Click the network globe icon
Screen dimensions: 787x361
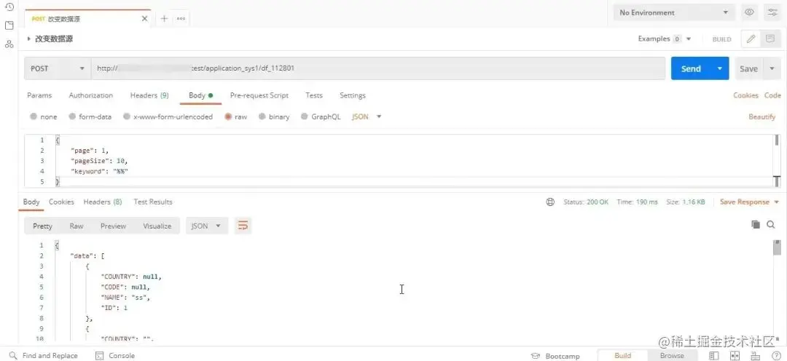click(550, 202)
